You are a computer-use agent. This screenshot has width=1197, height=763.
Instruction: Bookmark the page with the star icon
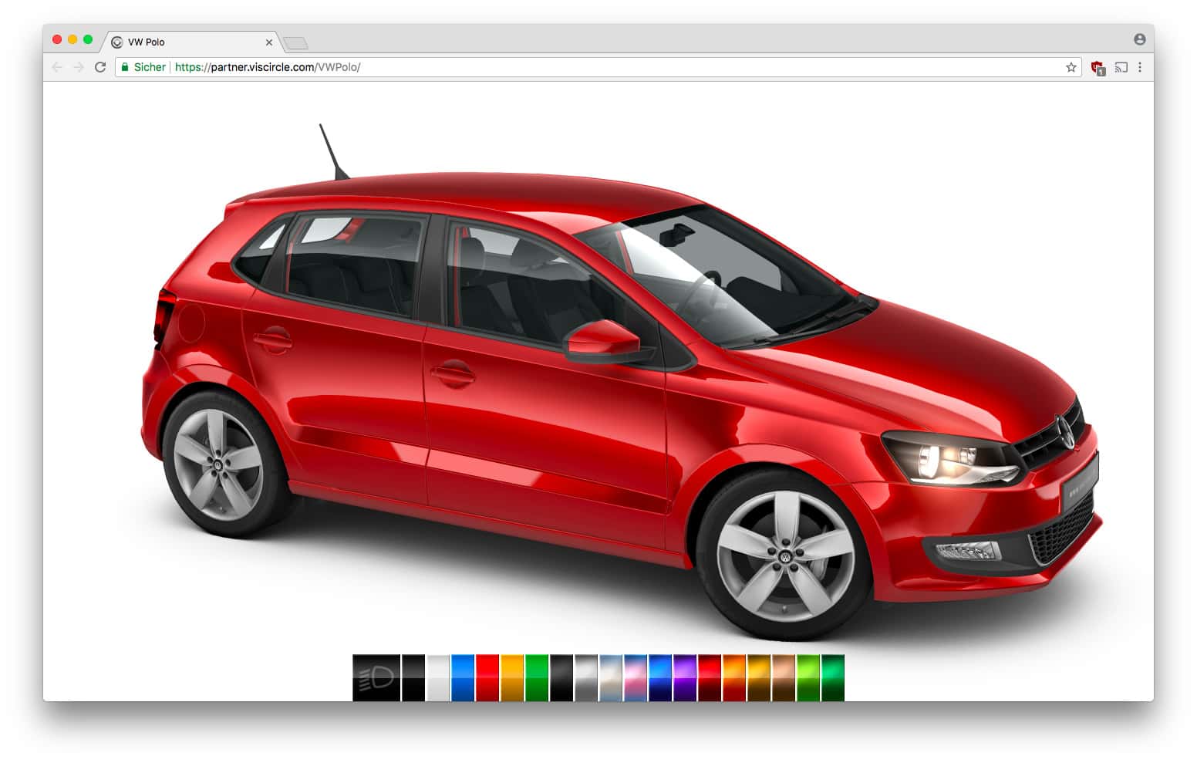click(x=1072, y=67)
